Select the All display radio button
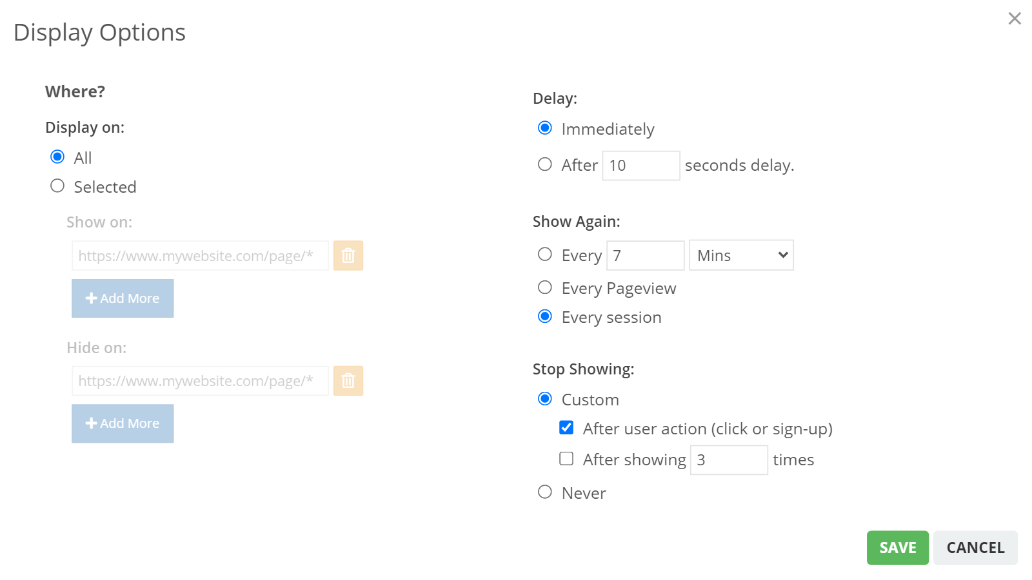1032x580 pixels. pyautogui.click(x=57, y=157)
